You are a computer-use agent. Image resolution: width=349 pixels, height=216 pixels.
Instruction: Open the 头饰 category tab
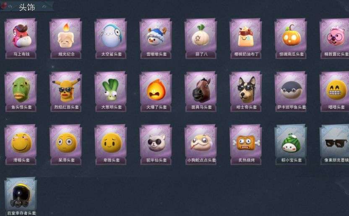tap(27, 7)
